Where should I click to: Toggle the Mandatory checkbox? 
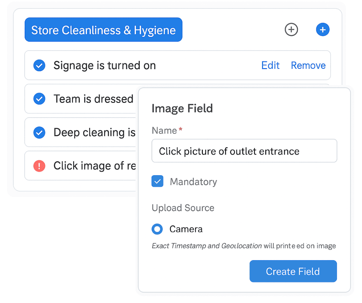click(x=157, y=182)
